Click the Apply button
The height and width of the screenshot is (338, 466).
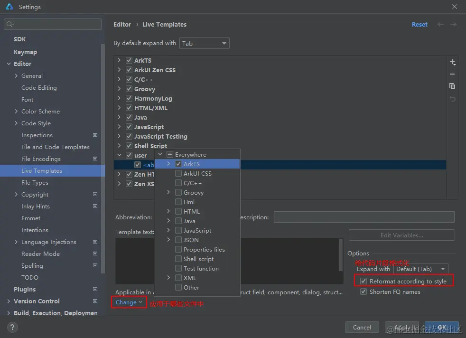pos(402,327)
